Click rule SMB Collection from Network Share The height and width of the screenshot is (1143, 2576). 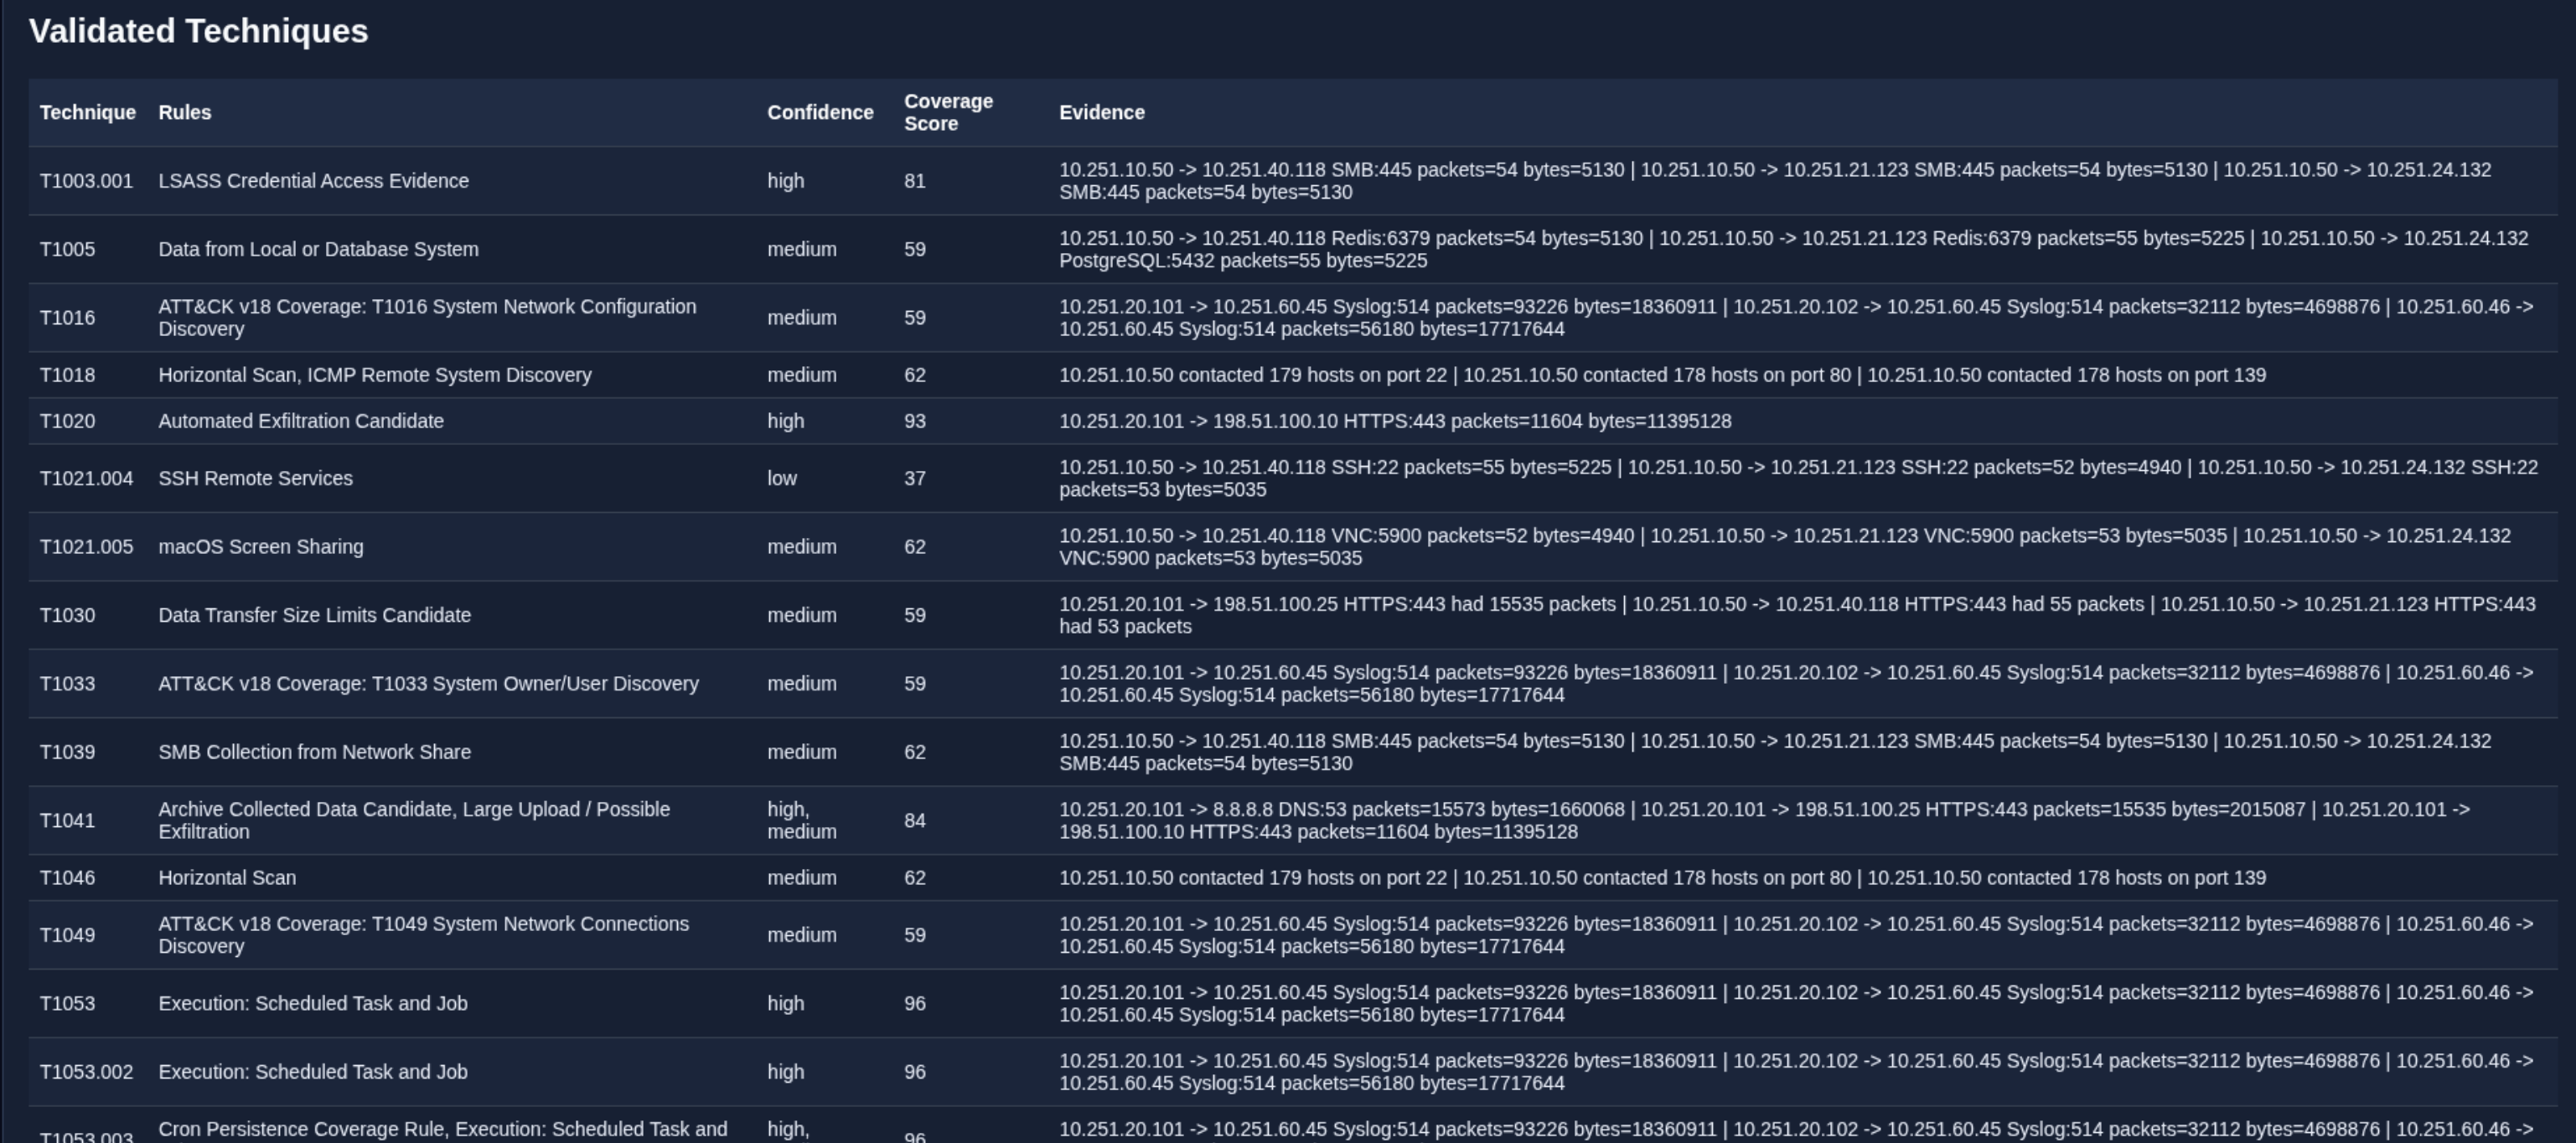click(314, 752)
